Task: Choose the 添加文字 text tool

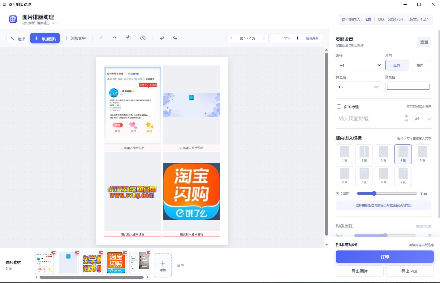Action: [75, 38]
